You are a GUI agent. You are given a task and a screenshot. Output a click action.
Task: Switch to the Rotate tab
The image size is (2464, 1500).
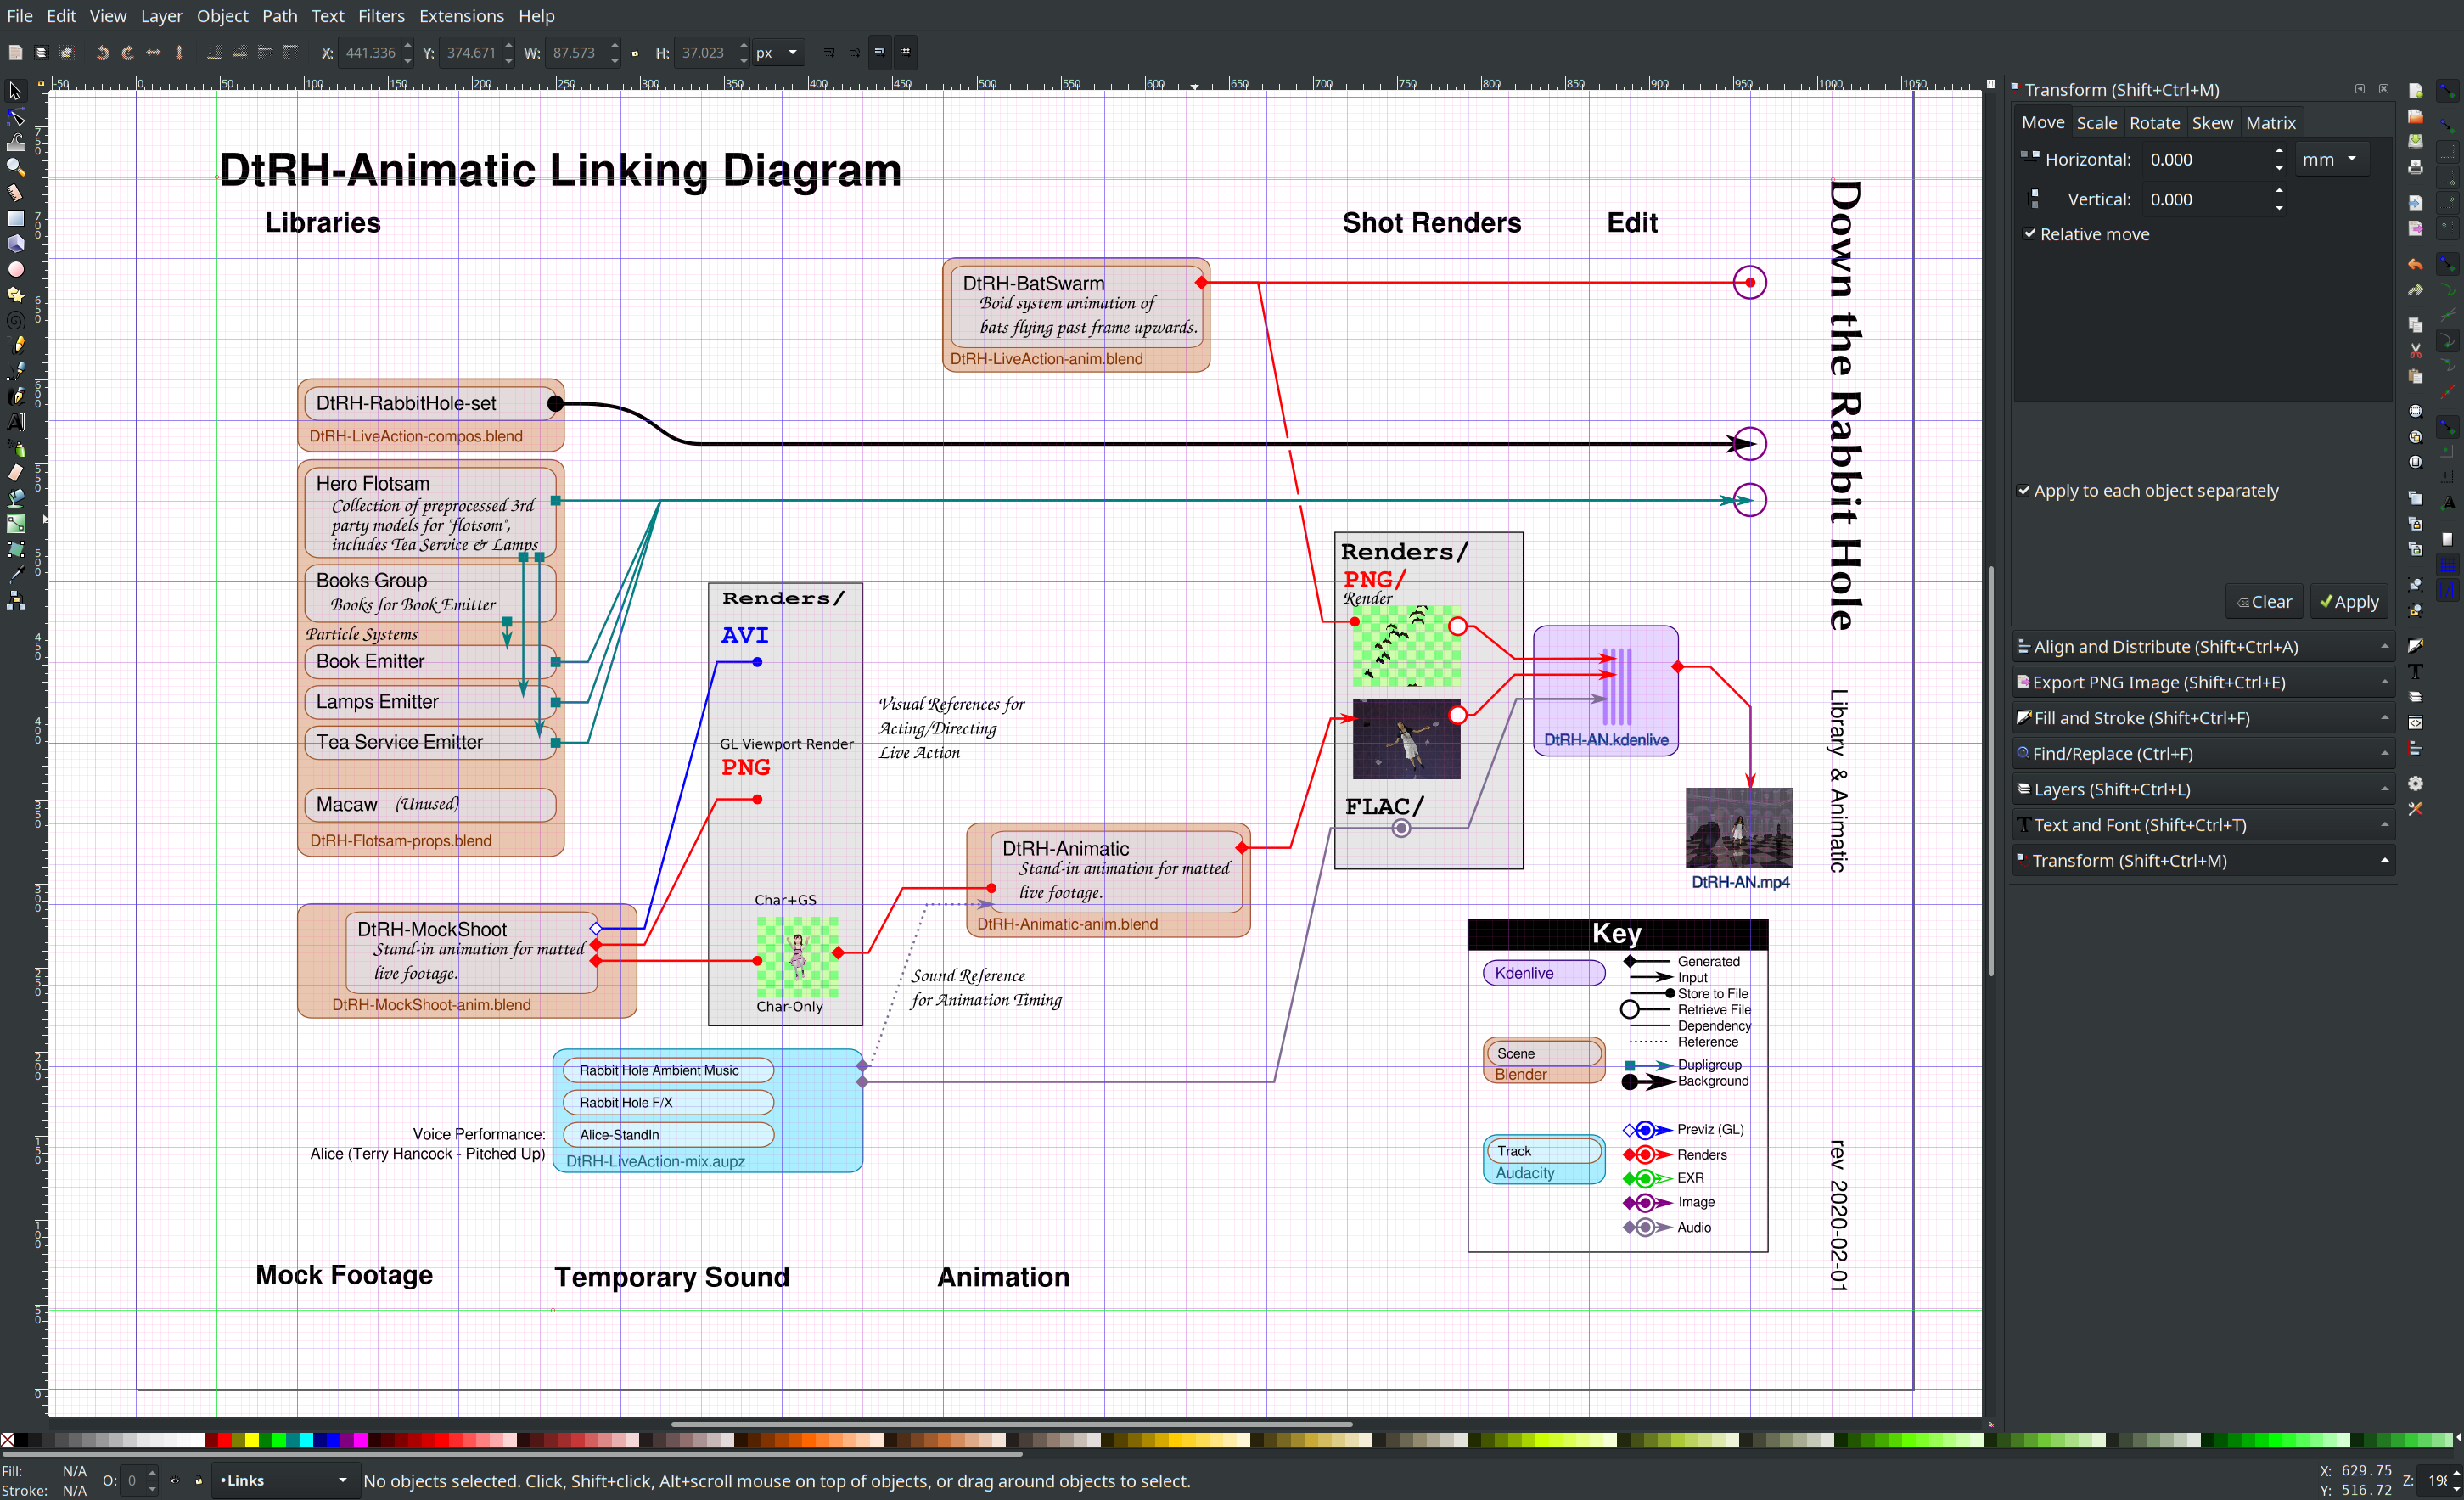tap(2153, 123)
